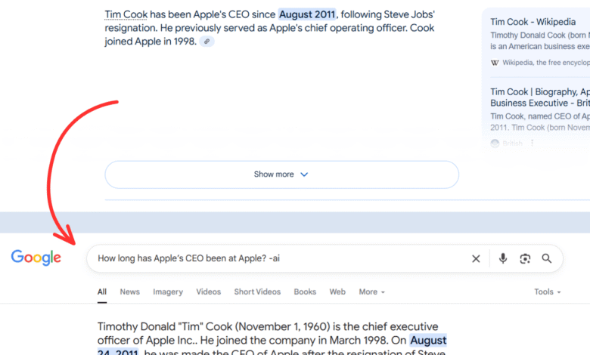Go to the Short Videos tab
This screenshot has width=590, height=355.
(257, 292)
